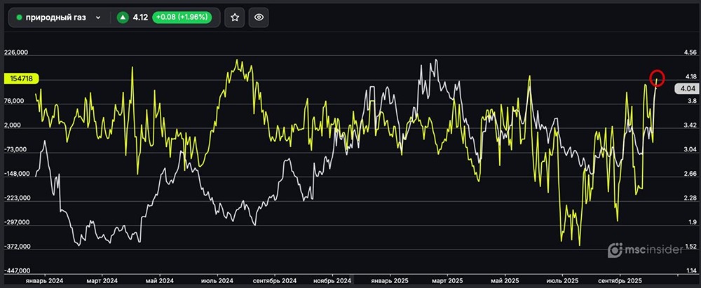This screenshot has height=288, width=701.
Task: Toggle the eye visibility button
Action: (259, 18)
